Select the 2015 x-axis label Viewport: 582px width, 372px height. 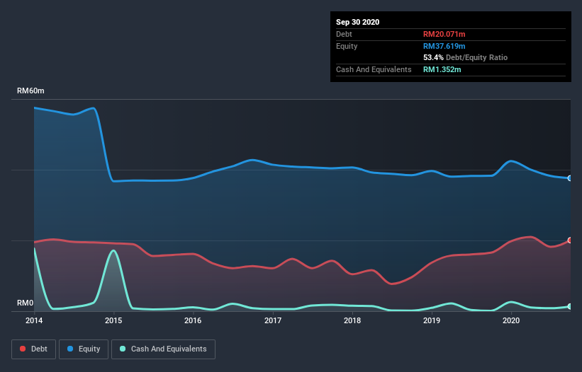tap(113, 320)
